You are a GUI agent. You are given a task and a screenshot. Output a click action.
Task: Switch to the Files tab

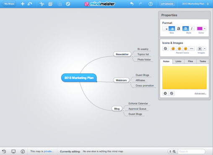[x=190, y=61]
